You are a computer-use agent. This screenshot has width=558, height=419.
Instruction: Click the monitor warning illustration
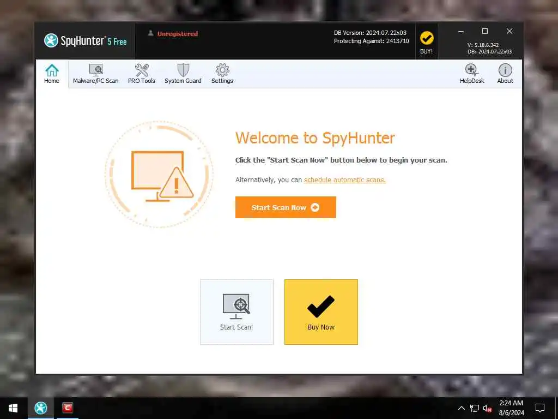click(x=159, y=174)
